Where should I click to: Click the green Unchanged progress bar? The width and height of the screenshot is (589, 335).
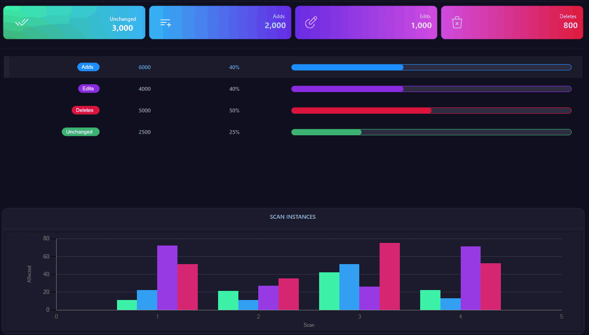[x=431, y=132]
